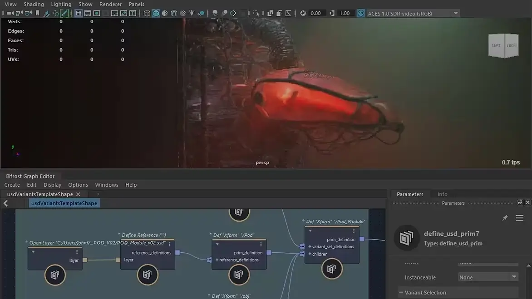Open the ACES 1.0 SDR-video dropdown
The image size is (532, 299).
click(x=409, y=13)
